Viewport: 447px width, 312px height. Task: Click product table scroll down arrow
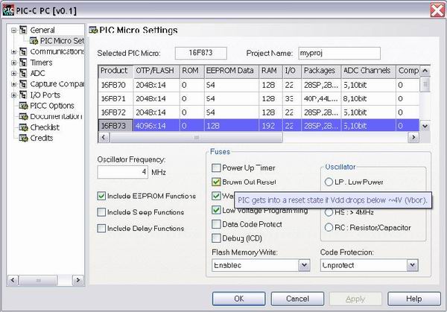425,126
